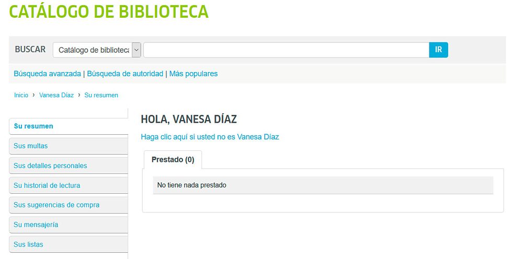Open Búsqueda avanzada link

pyautogui.click(x=47, y=74)
